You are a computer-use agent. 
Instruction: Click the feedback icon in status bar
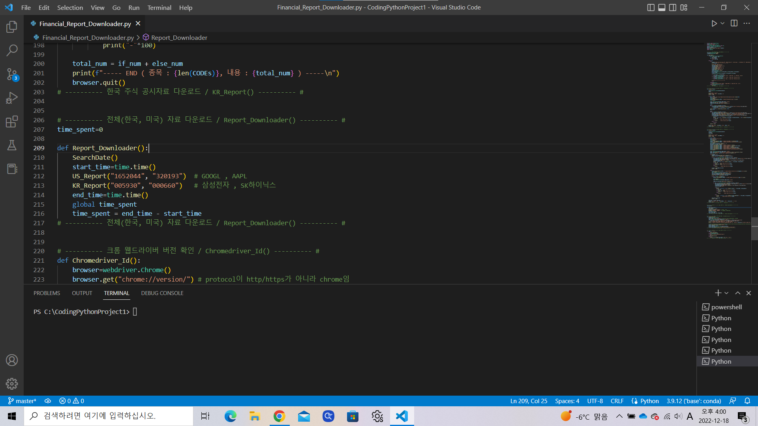click(x=732, y=401)
